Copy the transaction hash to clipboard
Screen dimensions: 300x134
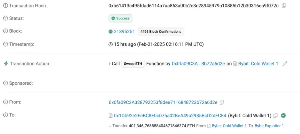pos(284,6)
